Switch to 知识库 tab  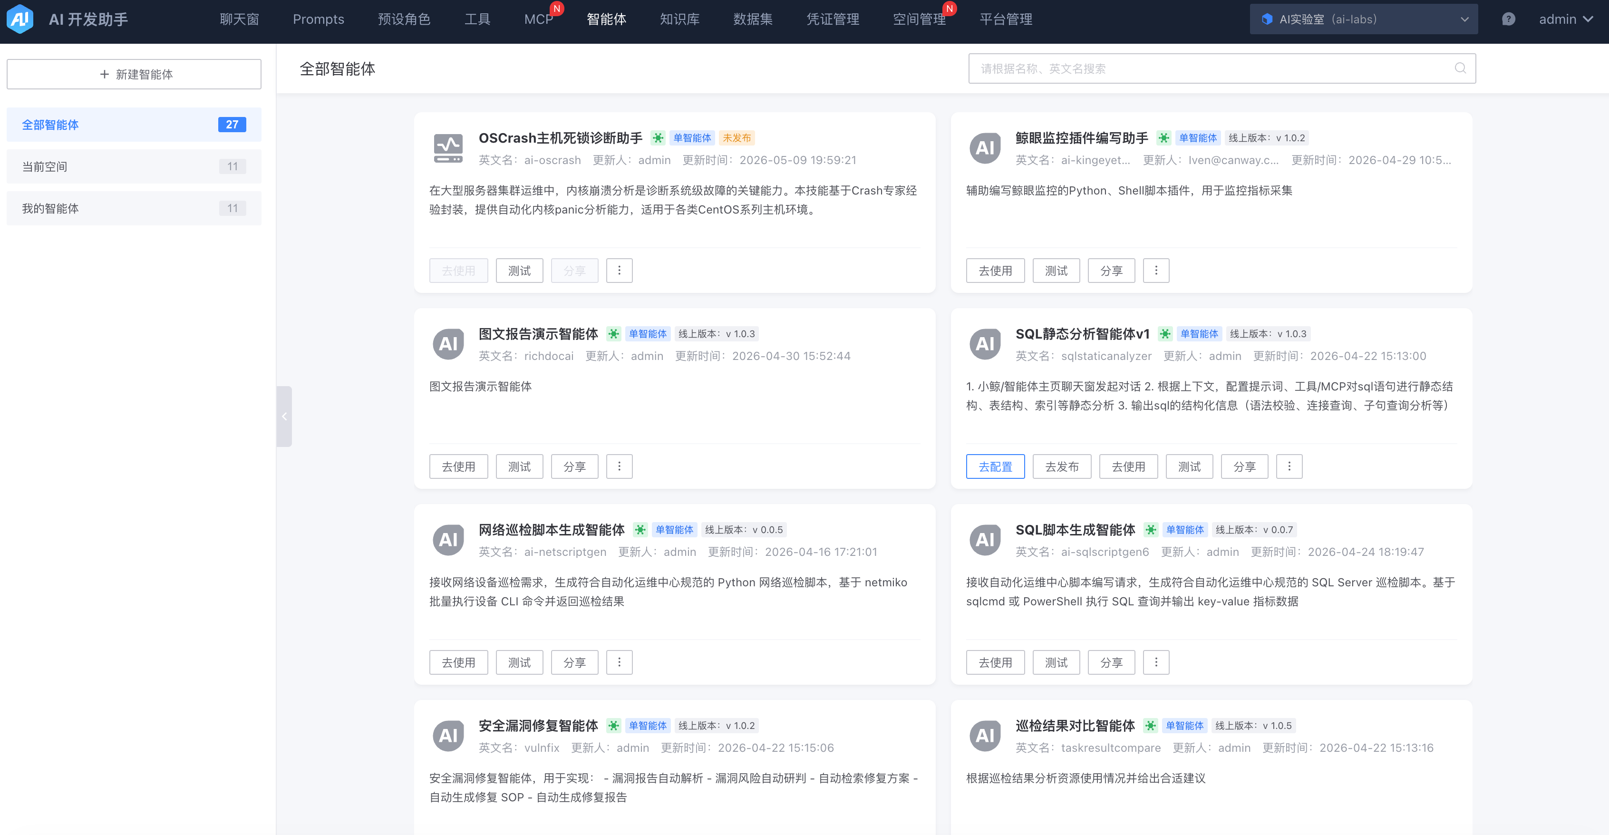click(679, 19)
